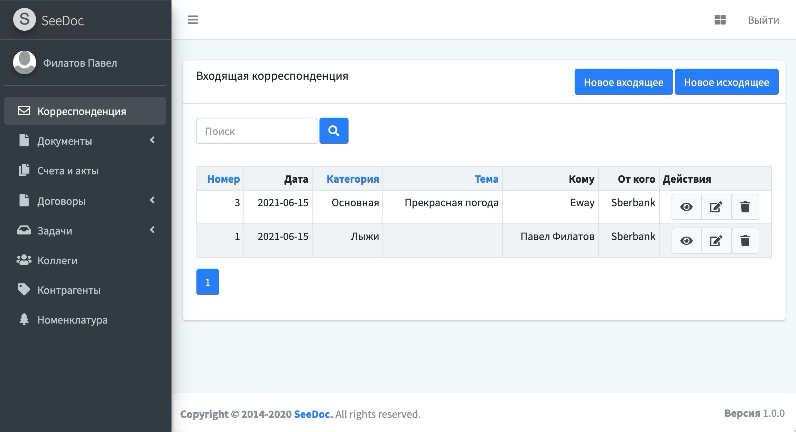View row 3 via eye icon
The image size is (796, 432).
coord(686,207)
